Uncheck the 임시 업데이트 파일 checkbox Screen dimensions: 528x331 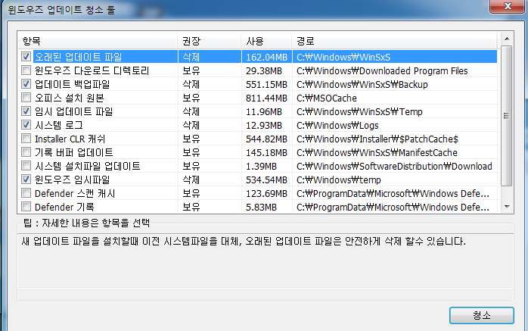click(x=26, y=111)
